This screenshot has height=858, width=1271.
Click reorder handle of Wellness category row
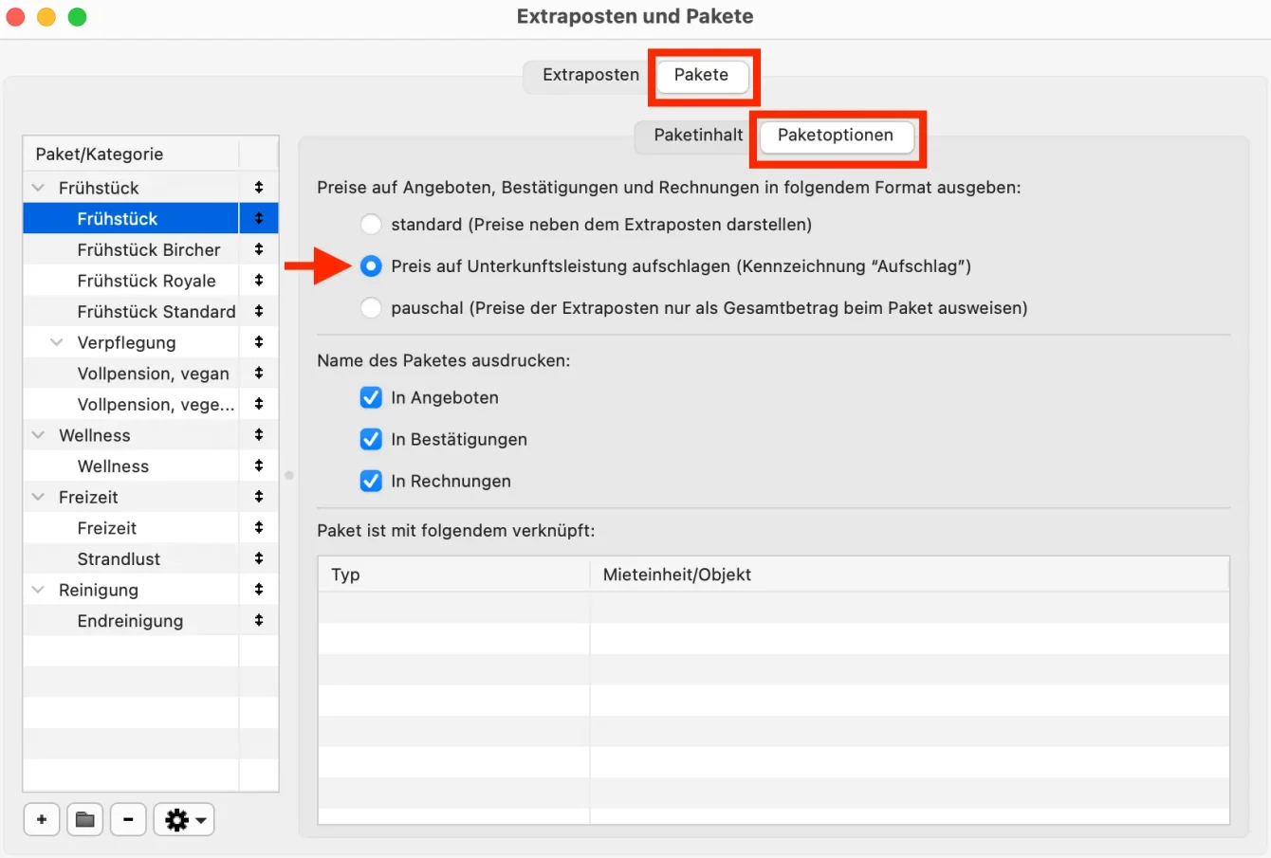(x=259, y=435)
